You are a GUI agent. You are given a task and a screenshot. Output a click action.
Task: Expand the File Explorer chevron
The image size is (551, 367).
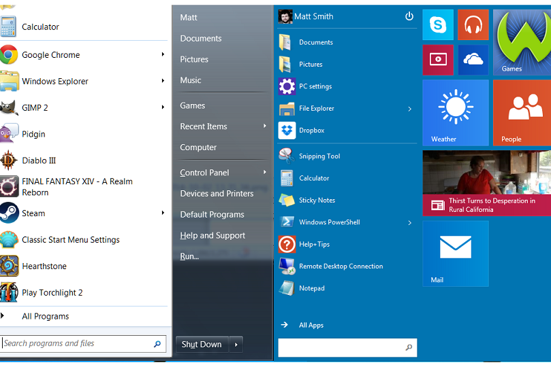click(410, 109)
